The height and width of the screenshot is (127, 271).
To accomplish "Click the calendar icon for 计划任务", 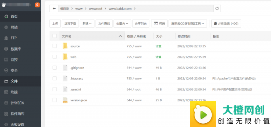I will pos(6,103).
